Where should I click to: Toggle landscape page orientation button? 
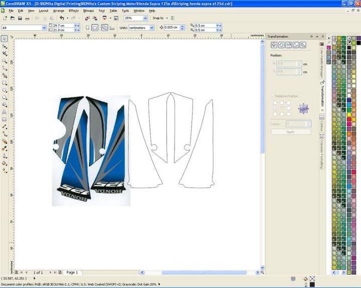tap(95, 28)
